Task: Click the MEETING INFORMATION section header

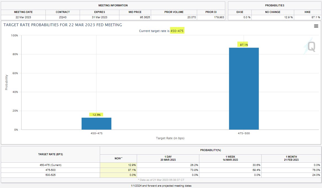Action: [x=113, y=6]
